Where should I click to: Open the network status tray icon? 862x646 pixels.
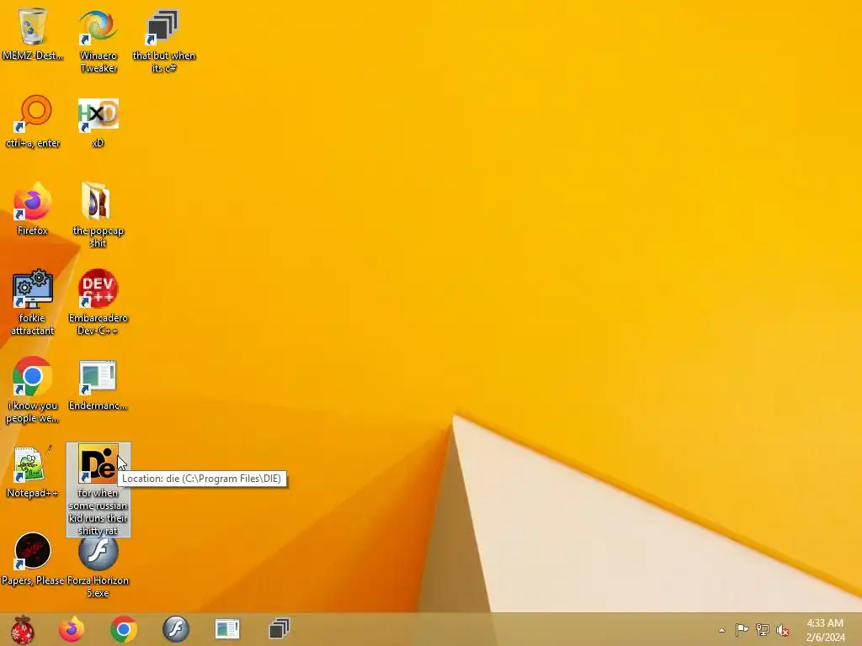point(763,629)
